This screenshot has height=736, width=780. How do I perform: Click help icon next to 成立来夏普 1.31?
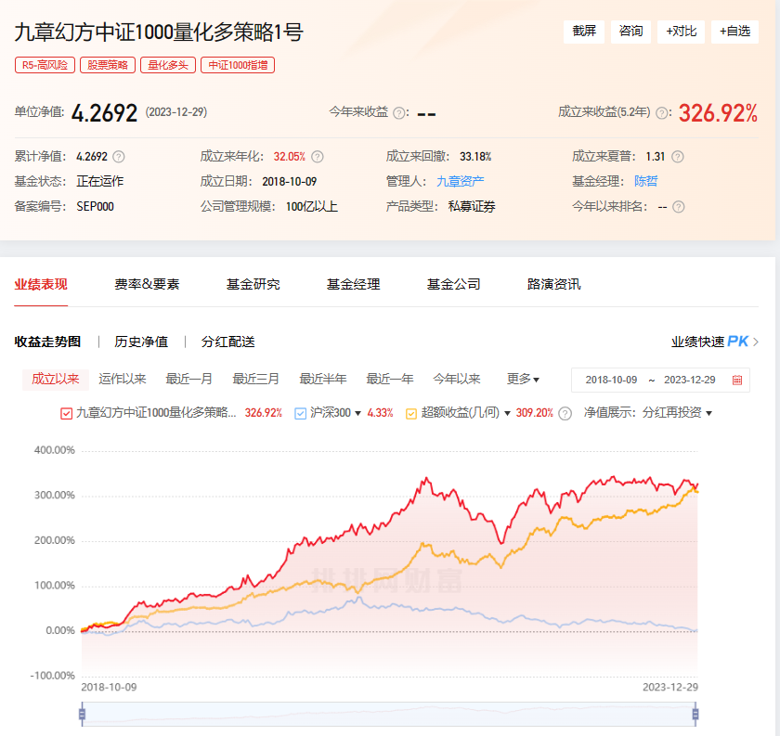tap(678, 157)
